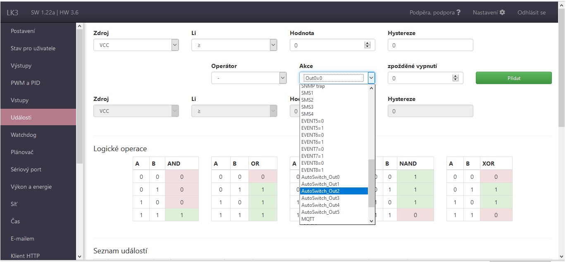
Task: Click the Hodnota stepper arrows
Action: [367, 45]
